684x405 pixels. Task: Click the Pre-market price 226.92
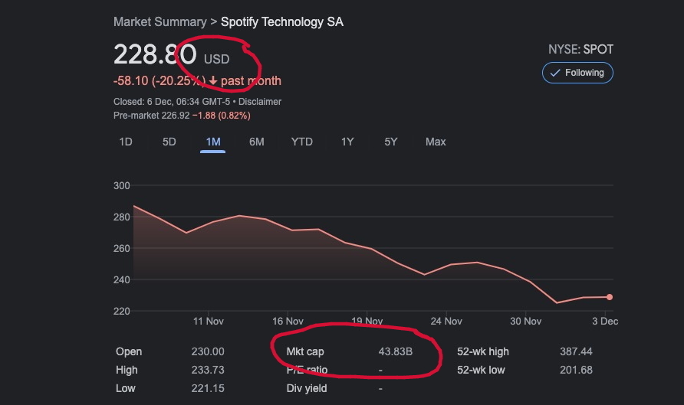173,116
